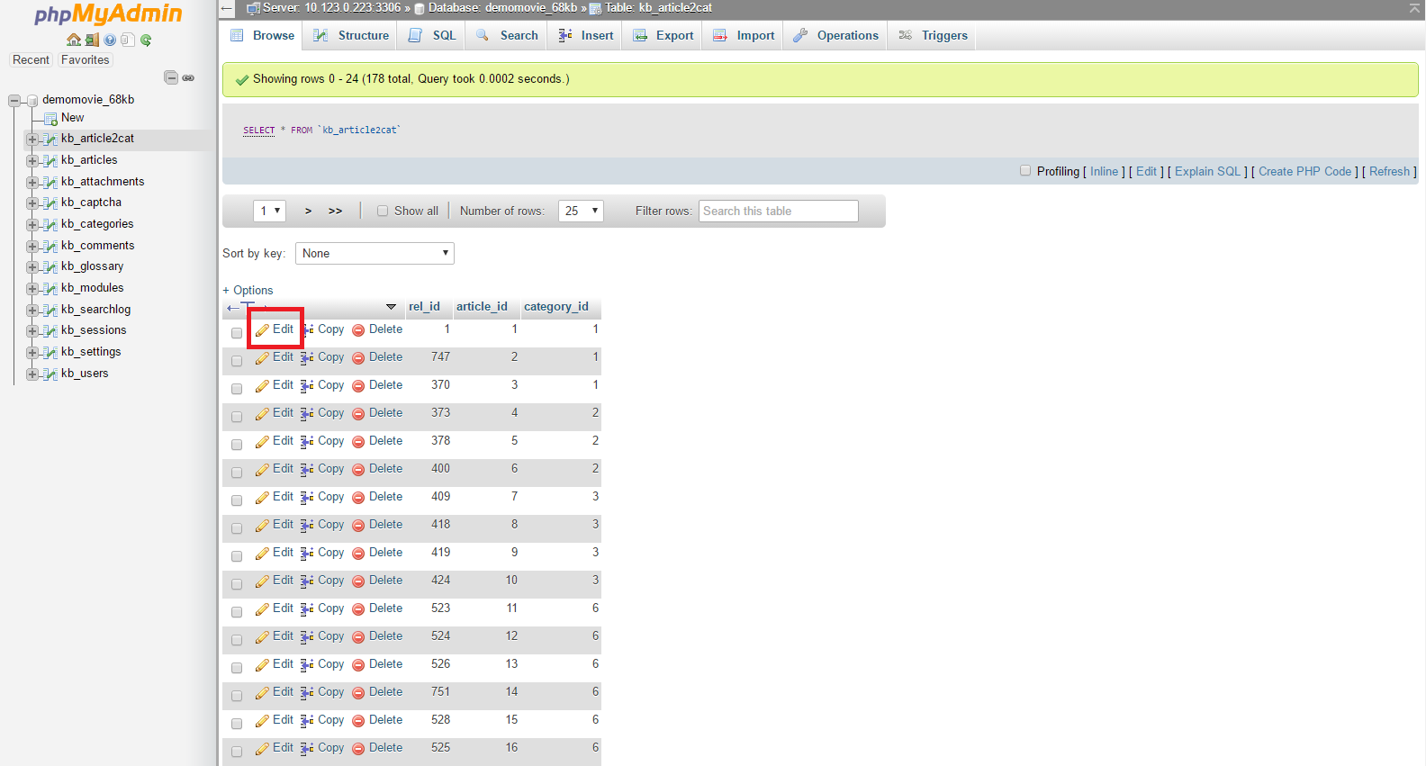Open the phpMyAdmin documentation help icon

tap(110, 40)
